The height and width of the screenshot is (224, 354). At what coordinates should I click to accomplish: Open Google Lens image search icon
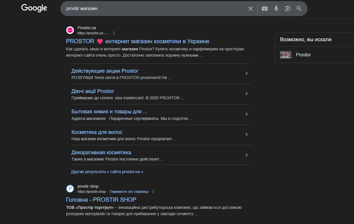point(288,9)
